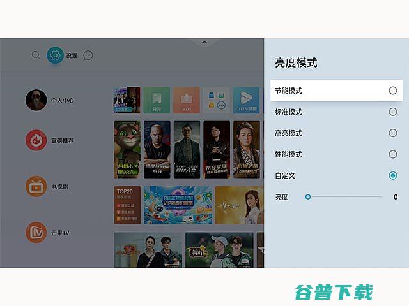
Task: Open the search magnifier icon
Action: [x=36, y=55]
